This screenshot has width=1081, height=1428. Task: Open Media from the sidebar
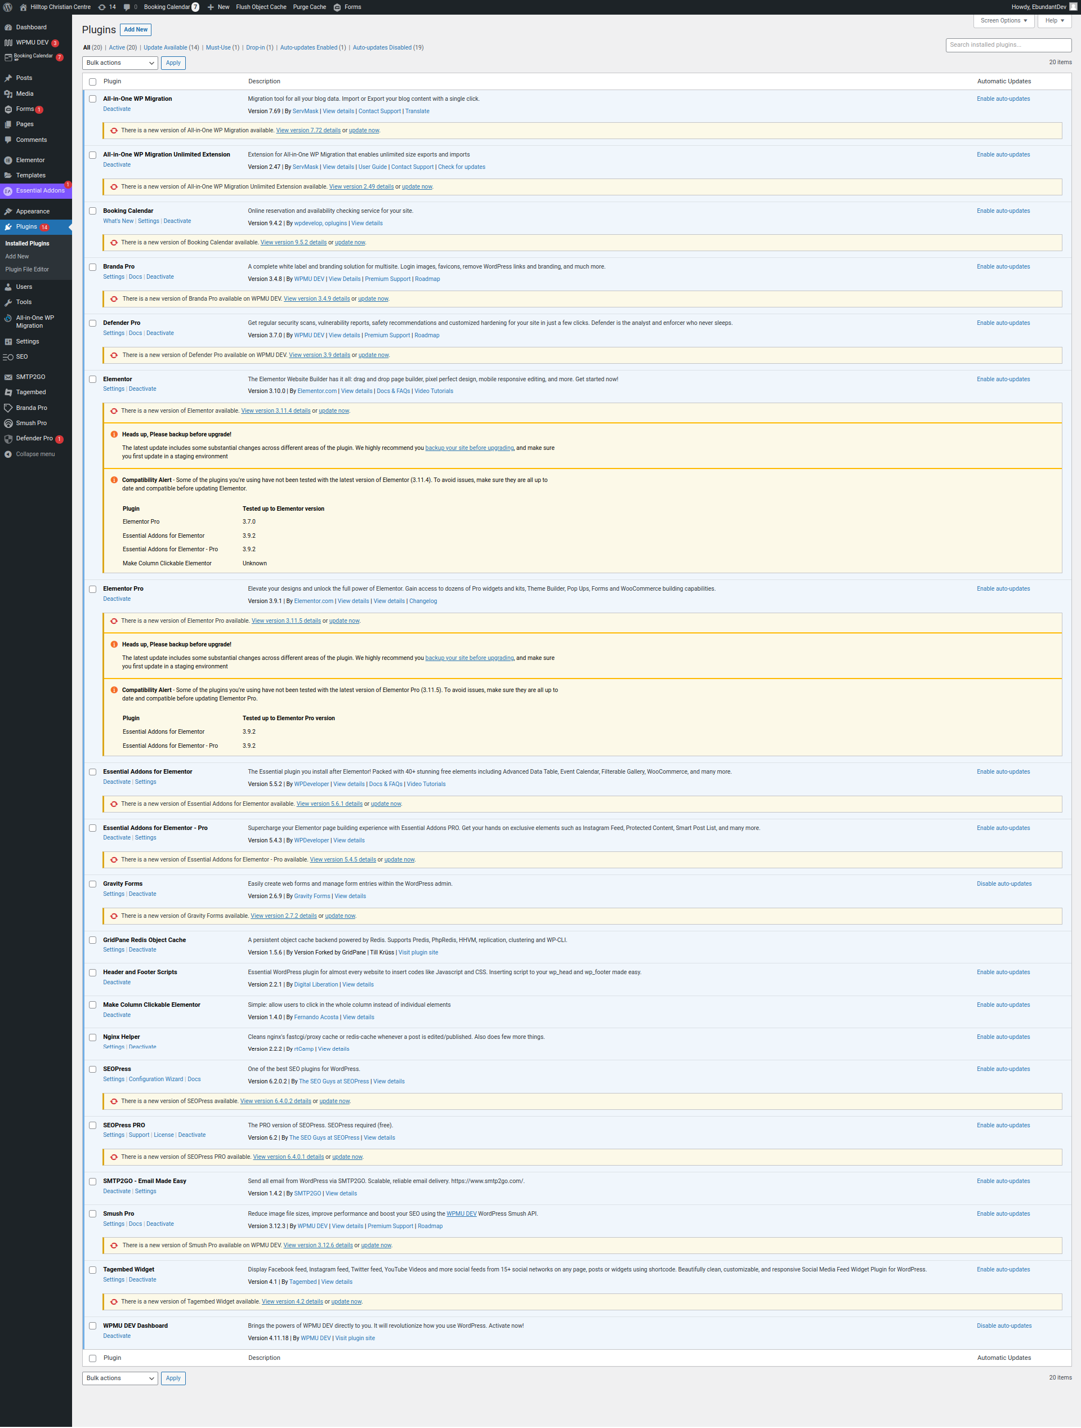point(25,93)
